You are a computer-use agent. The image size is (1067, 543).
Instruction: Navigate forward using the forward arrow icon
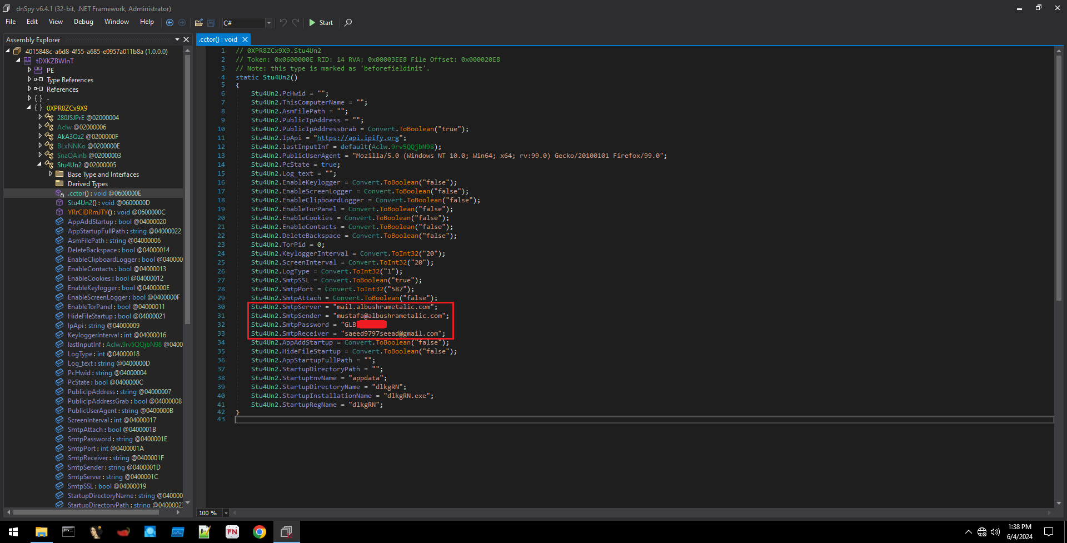182,23
